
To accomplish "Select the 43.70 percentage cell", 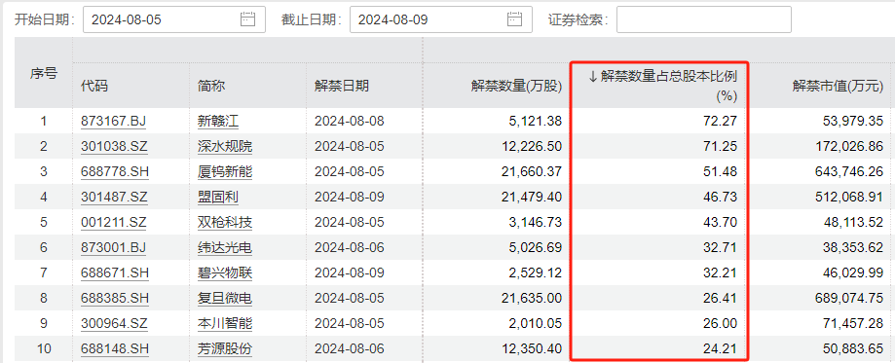I will coord(722,222).
